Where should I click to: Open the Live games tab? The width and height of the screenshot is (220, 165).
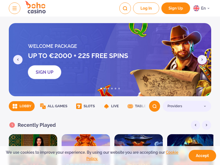click(x=111, y=106)
